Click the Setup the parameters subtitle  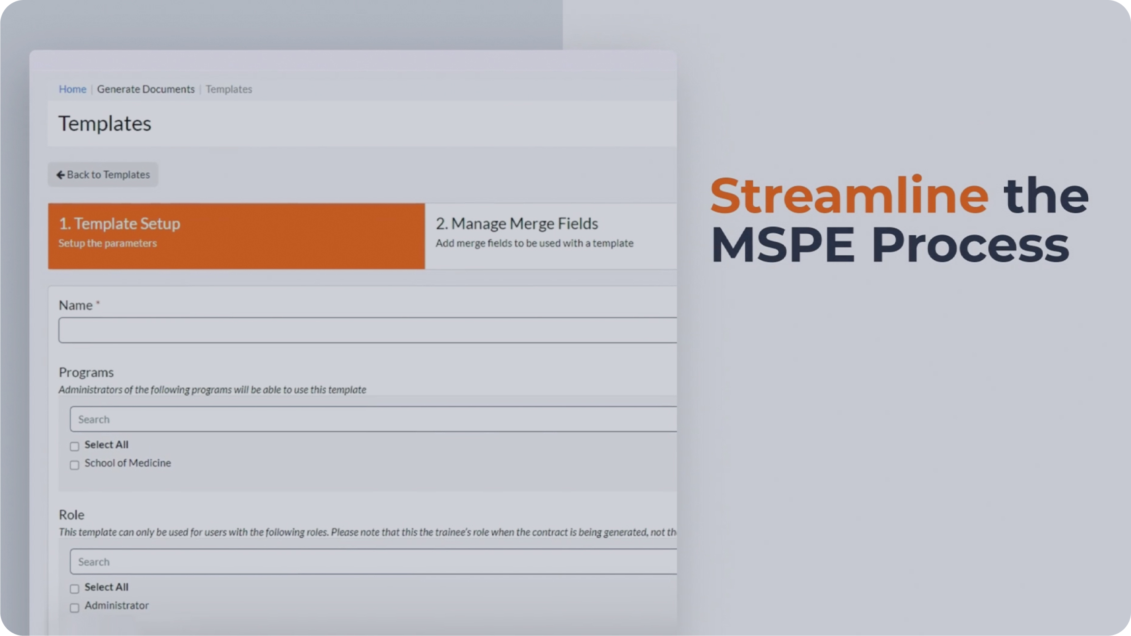pyautogui.click(x=108, y=244)
